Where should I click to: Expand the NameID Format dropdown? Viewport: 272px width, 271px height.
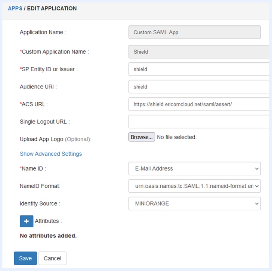pyautogui.click(x=194, y=186)
